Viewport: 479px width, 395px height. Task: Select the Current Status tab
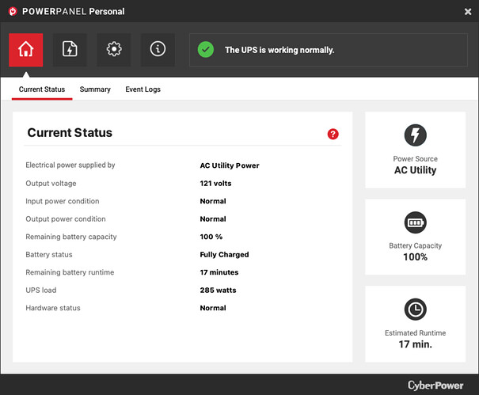pyautogui.click(x=42, y=89)
